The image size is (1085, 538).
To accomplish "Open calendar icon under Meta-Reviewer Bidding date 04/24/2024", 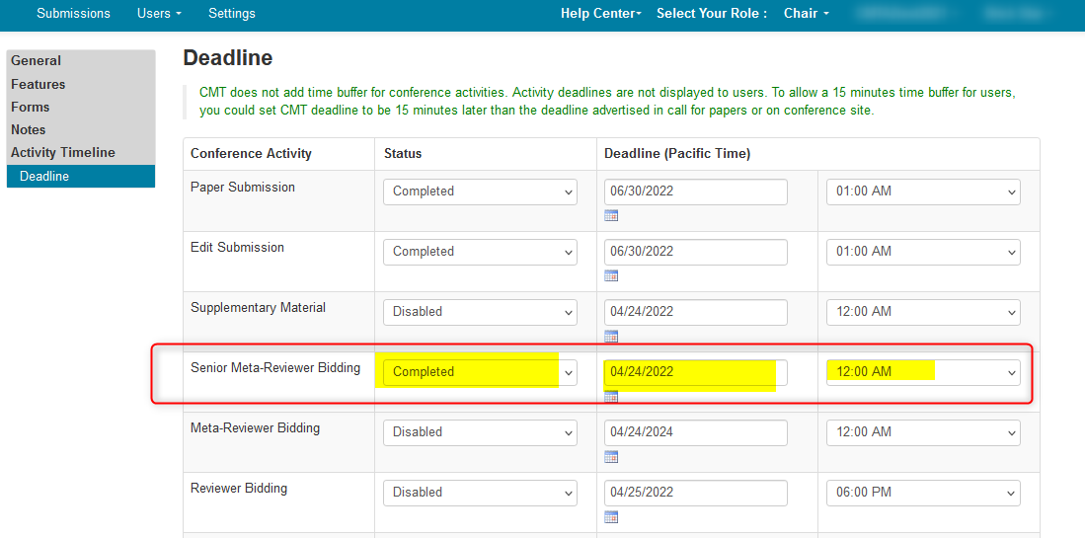I will (x=611, y=456).
